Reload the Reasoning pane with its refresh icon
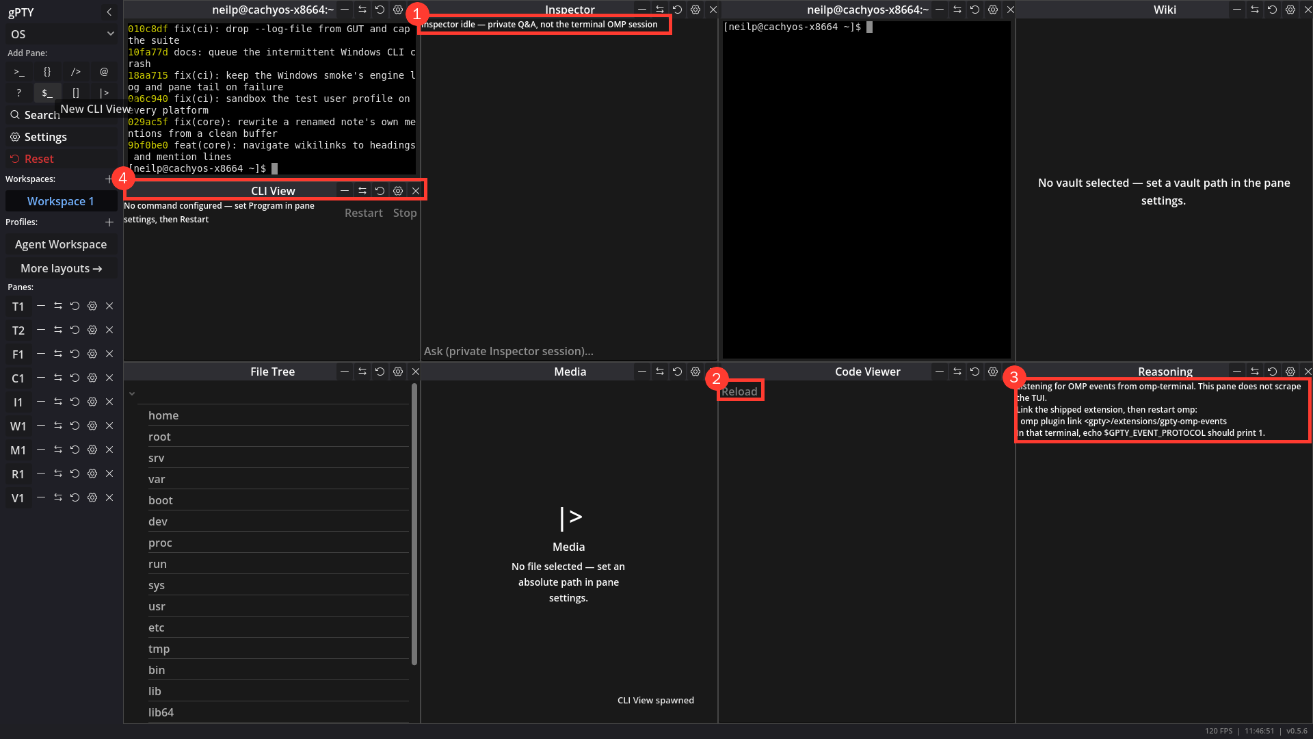1313x739 pixels. click(x=1273, y=372)
